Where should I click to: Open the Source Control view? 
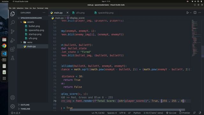click(x=12, y=31)
